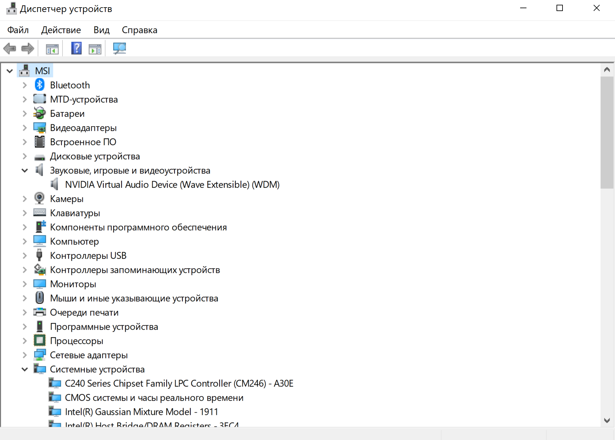Image resolution: width=615 pixels, height=440 pixels.
Task: Expand the Камеры category
Action: (x=25, y=199)
